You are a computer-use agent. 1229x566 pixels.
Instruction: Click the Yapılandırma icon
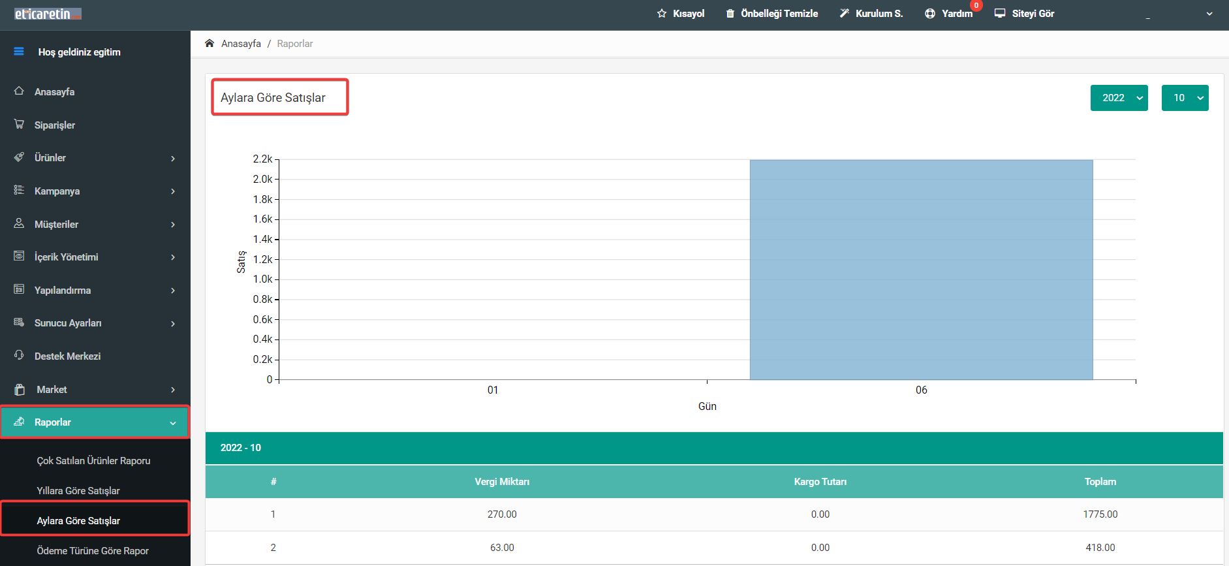coord(19,289)
